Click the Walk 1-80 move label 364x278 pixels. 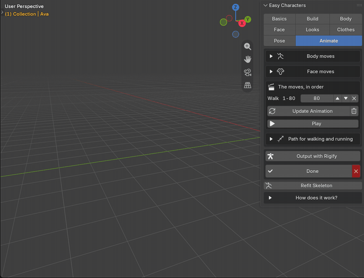(x=281, y=98)
